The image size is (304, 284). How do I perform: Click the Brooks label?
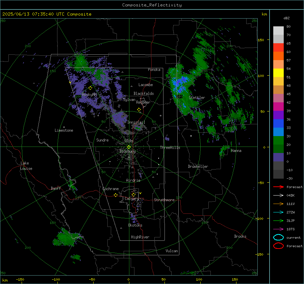(240, 236)
